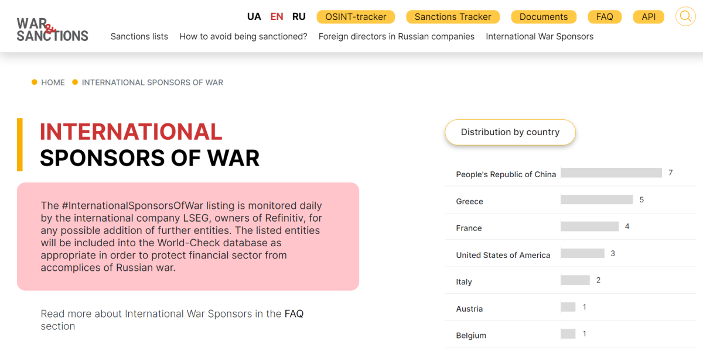Open the Sanctions Tracker
The height and width of the screenshot is (348, 703).
click(x=452, y=17)
